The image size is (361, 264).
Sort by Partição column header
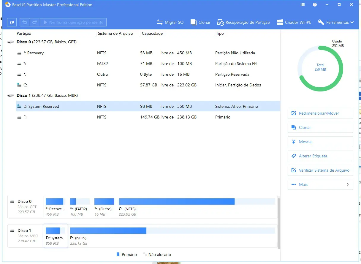click(x=24, y=34)
